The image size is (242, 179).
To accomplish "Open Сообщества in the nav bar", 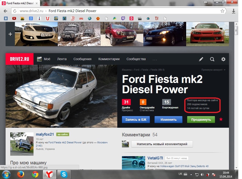I will 136,59.
